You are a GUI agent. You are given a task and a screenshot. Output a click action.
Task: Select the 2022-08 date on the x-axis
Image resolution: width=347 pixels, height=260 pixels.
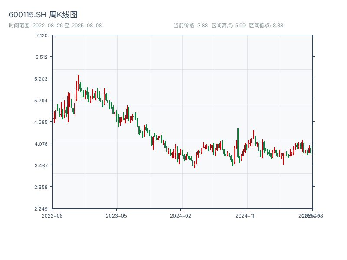pyautogui.click(x=52, y=215)
